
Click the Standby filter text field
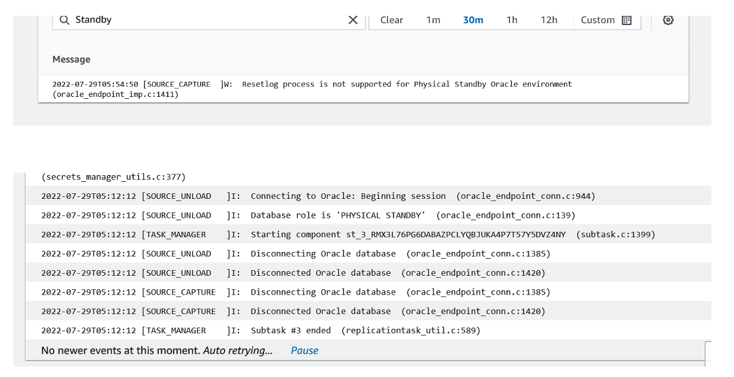[x=207, y=20]
